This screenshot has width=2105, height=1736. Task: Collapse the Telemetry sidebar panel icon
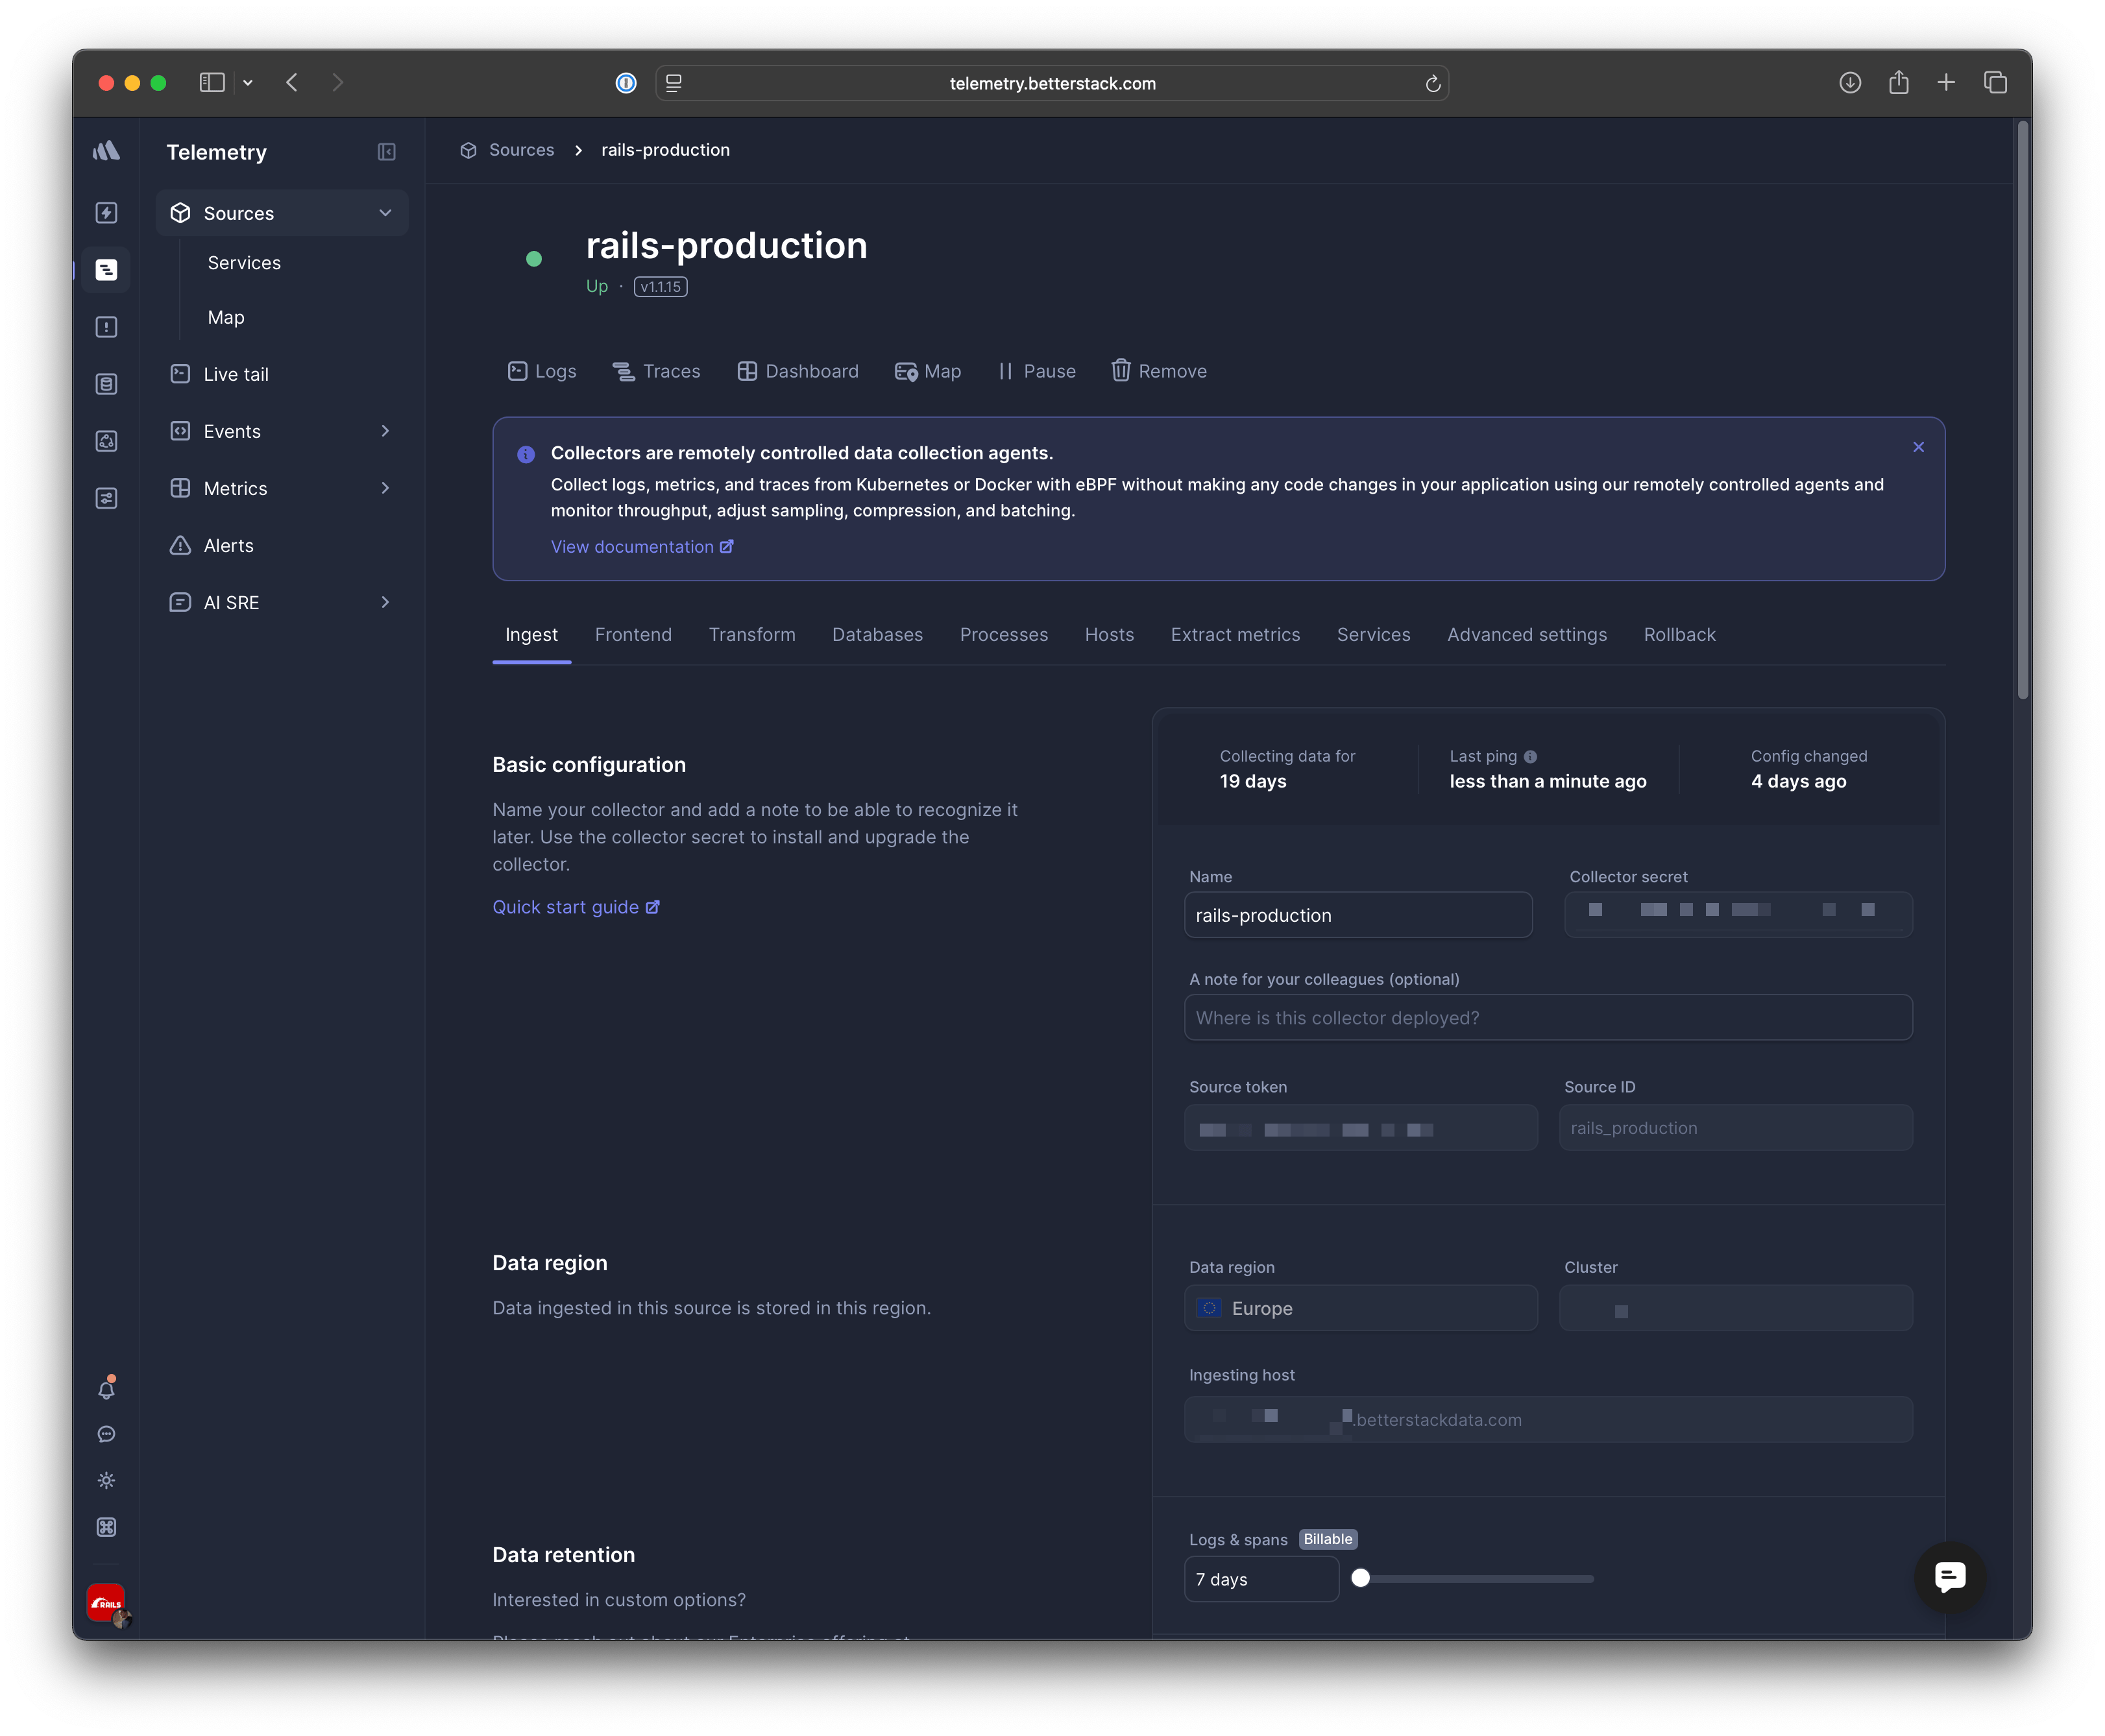(386, 152)
